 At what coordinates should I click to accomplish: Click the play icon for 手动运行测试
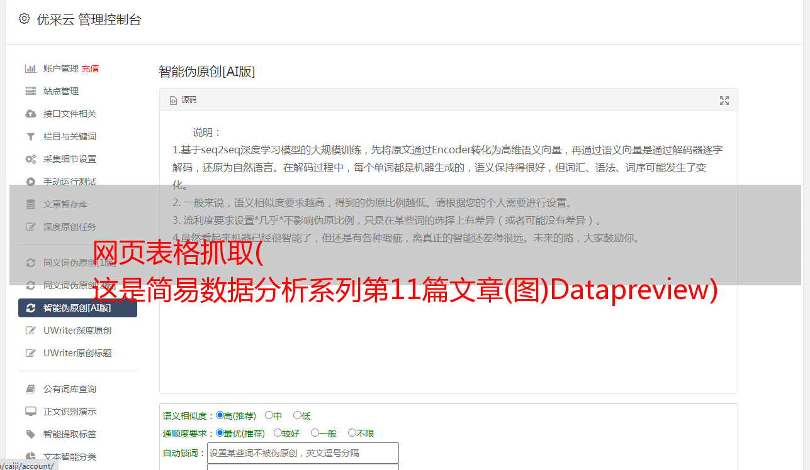30,182
